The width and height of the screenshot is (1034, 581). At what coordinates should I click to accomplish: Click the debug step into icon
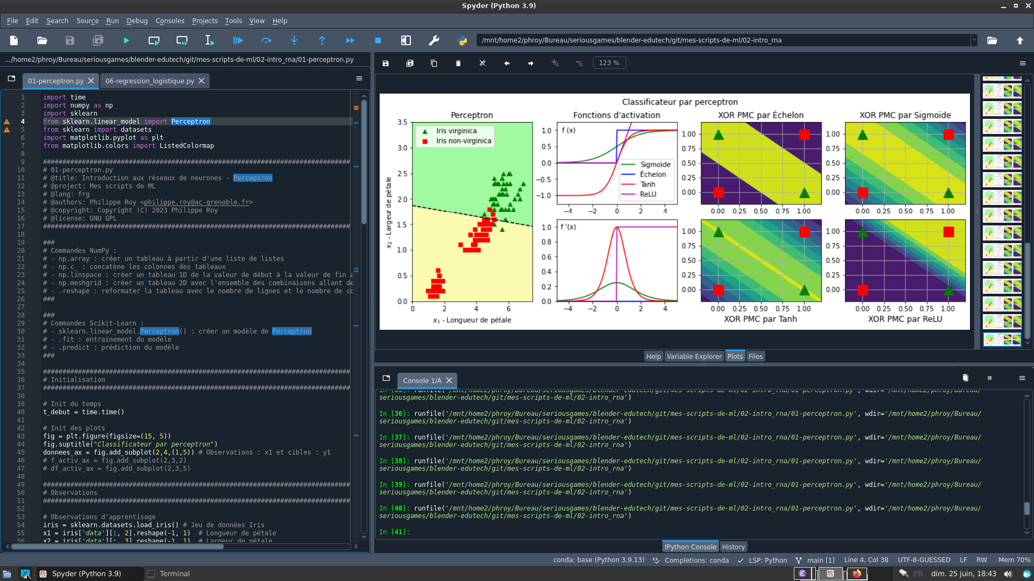(x=294, y=40)
